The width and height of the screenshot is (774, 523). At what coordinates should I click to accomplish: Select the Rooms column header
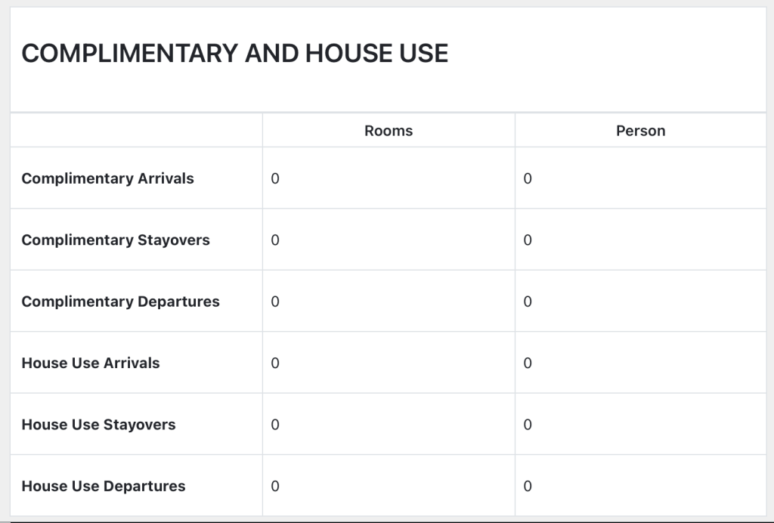pos(389,131)
